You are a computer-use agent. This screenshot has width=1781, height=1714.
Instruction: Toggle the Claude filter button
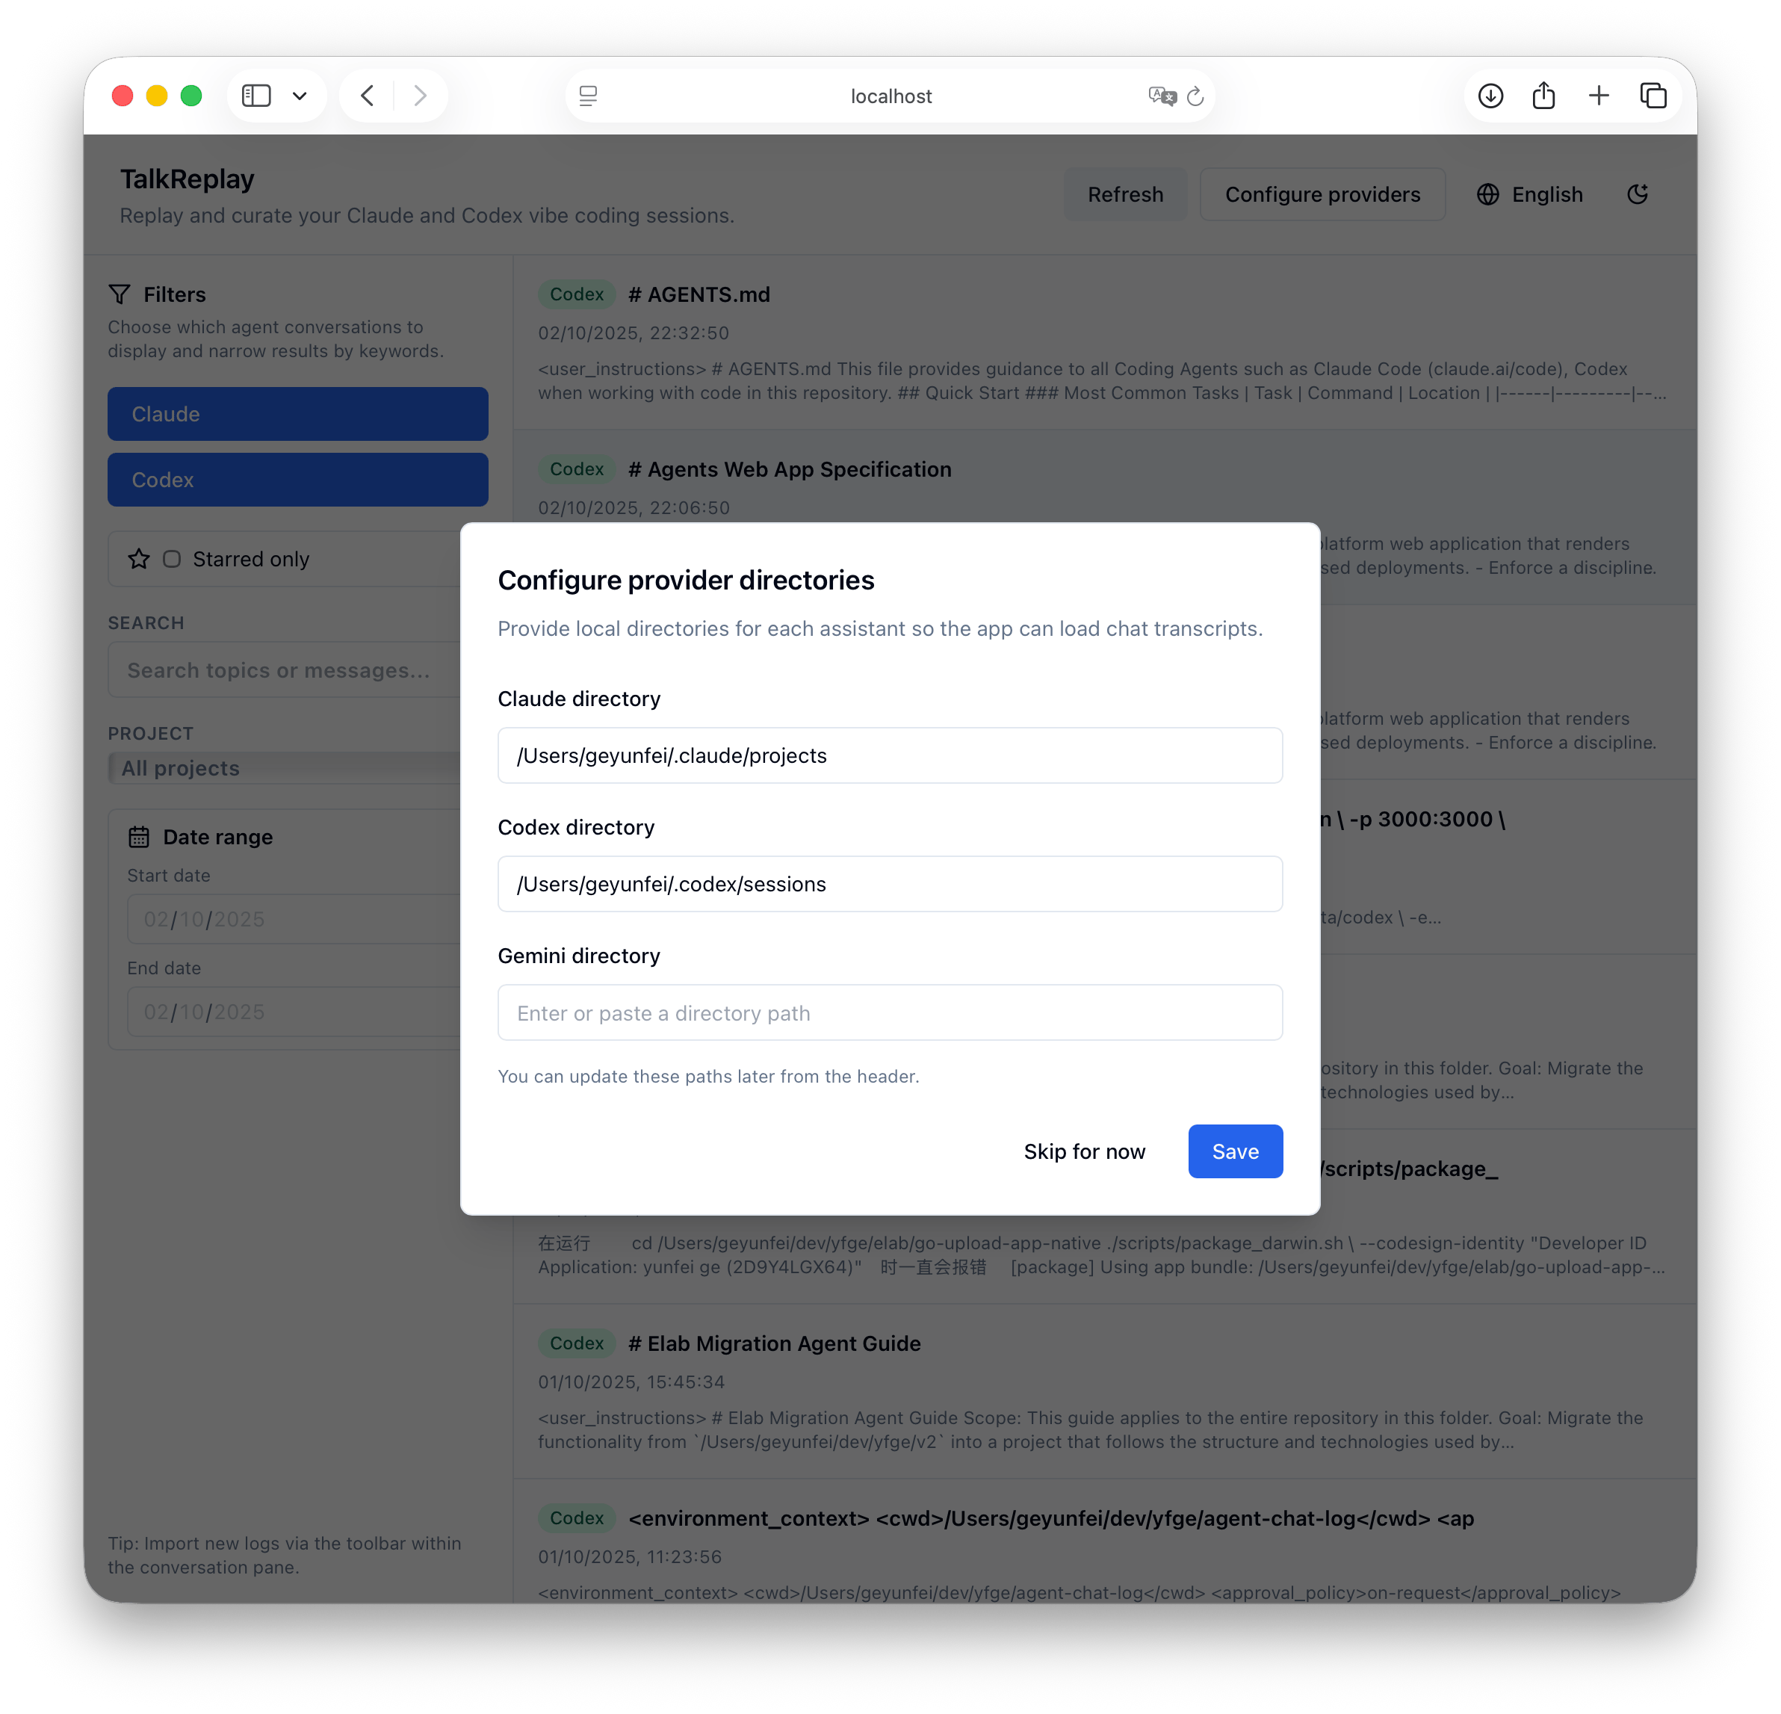tap(298, 413)
